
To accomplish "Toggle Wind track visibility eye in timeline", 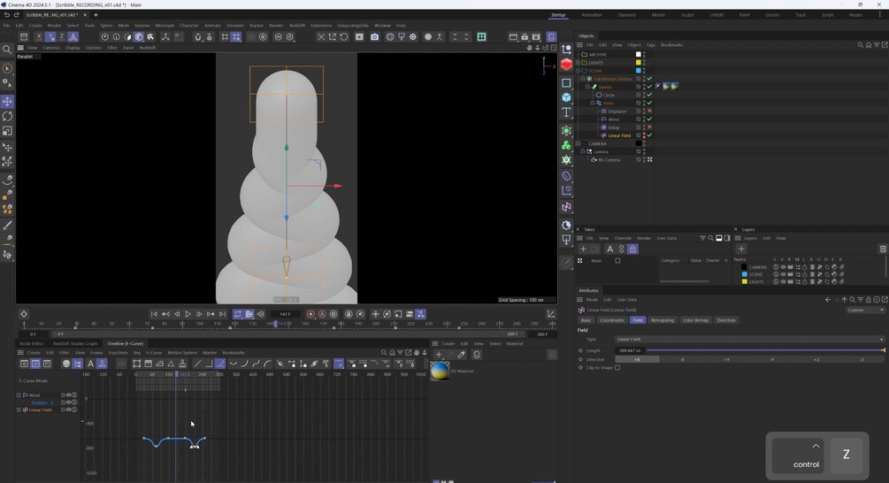I will tap(69, 395).
